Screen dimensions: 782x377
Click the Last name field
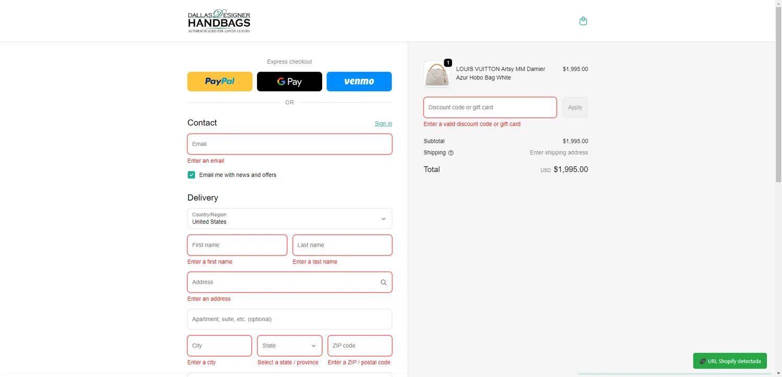click(343, 245)
